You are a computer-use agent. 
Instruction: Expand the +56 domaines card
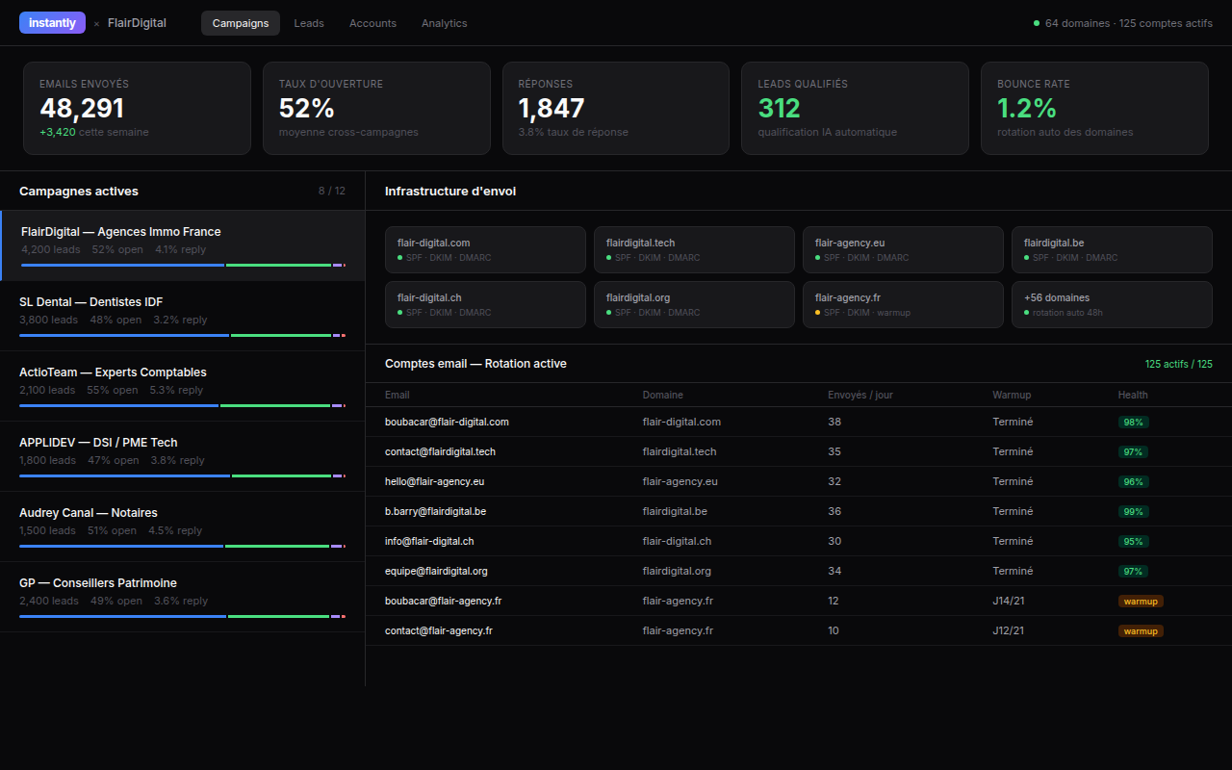pyautogui.click(x=1111, y=304)
